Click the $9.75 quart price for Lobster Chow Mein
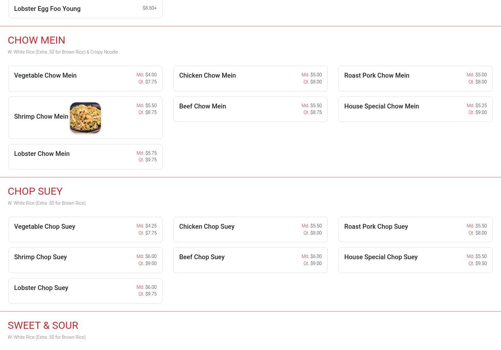501x350 pixels. pos(151,160)
